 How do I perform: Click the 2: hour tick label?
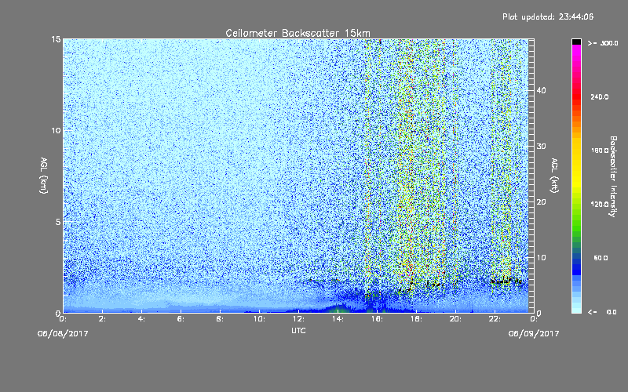(x=103, y=319)
